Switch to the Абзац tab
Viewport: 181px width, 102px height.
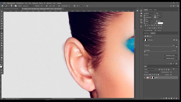[150, 10]
